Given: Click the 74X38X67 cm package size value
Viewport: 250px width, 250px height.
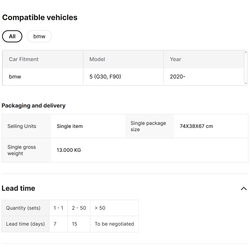Looking at the screenshot, I should (x=196, y=126).
